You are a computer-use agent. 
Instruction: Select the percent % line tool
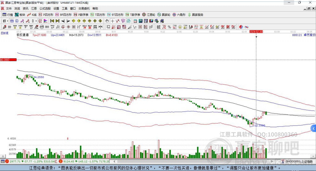tap(169, 27)
